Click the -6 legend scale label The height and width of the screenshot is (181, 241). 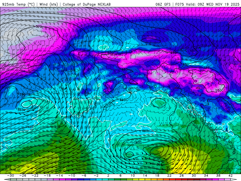tap(84, 176)
